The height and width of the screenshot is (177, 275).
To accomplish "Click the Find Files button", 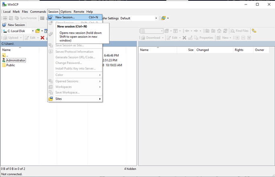I will [240, 31].
